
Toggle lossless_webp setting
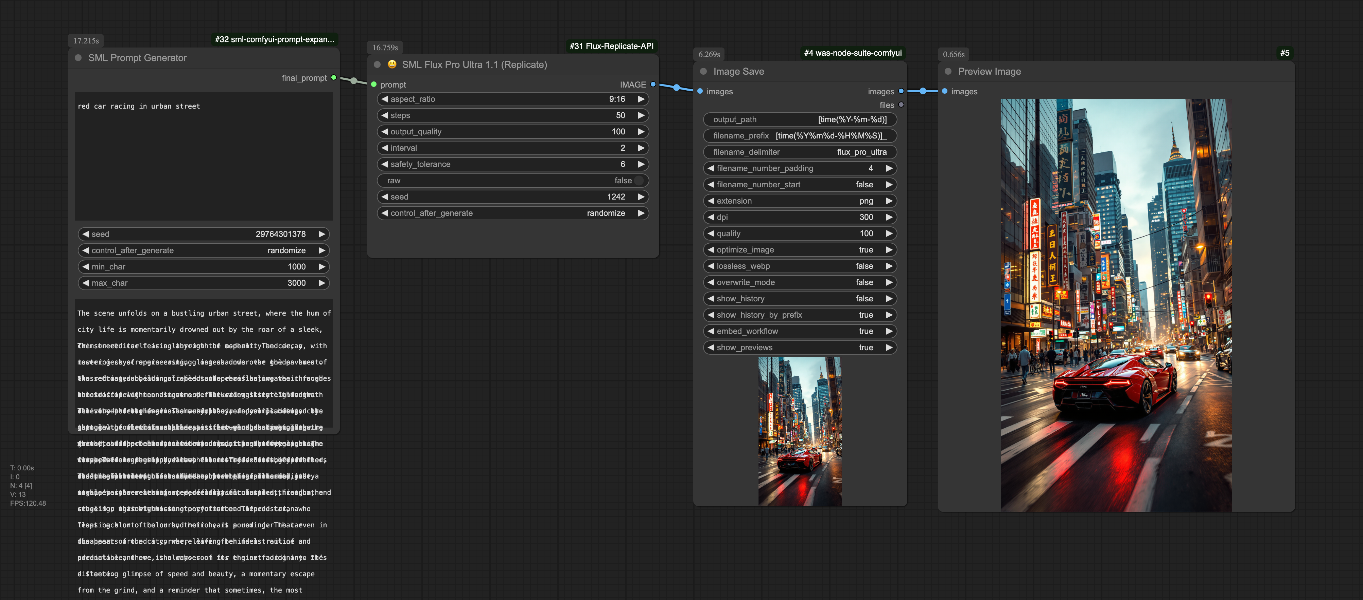(800, 266)
